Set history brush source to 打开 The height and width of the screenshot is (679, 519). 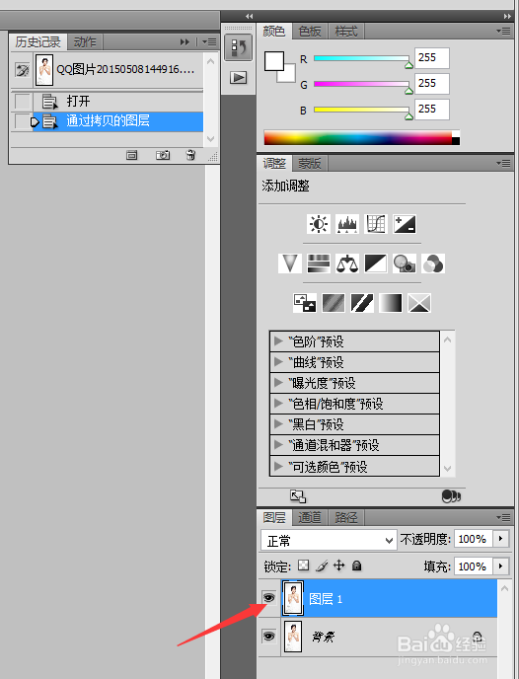(22, 102)
